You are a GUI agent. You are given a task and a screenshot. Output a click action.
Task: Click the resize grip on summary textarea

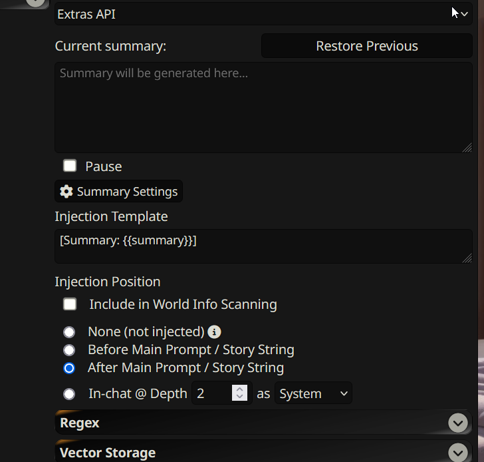coord(467,148)
